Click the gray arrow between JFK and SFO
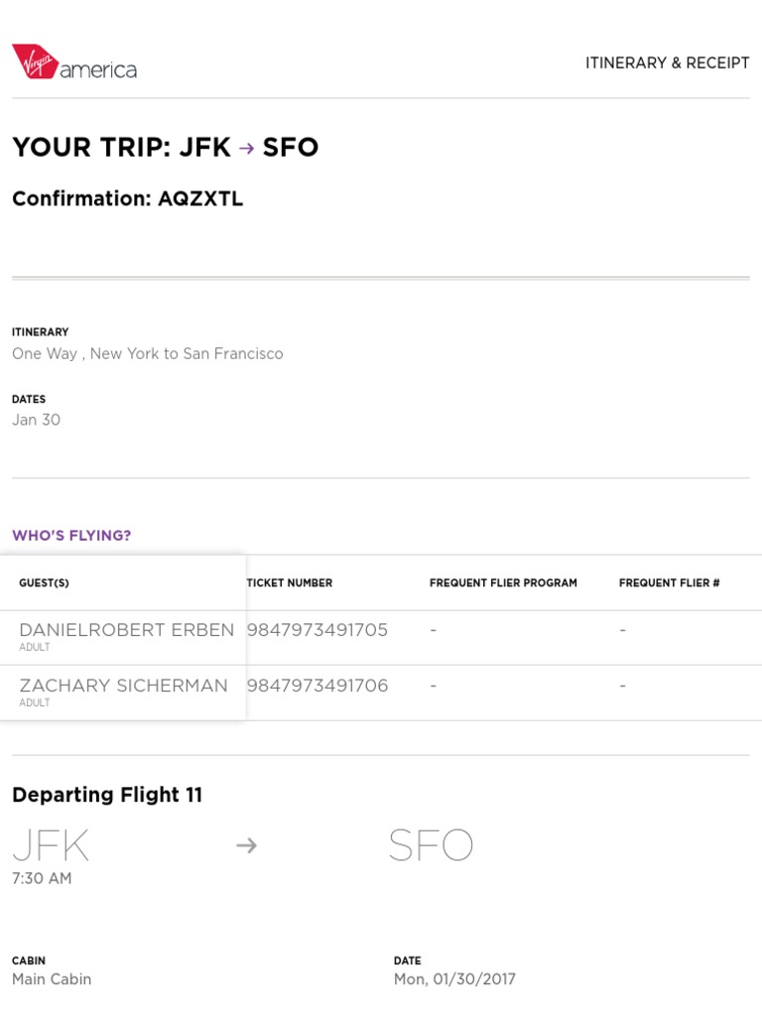 click(x=246, y=845)
